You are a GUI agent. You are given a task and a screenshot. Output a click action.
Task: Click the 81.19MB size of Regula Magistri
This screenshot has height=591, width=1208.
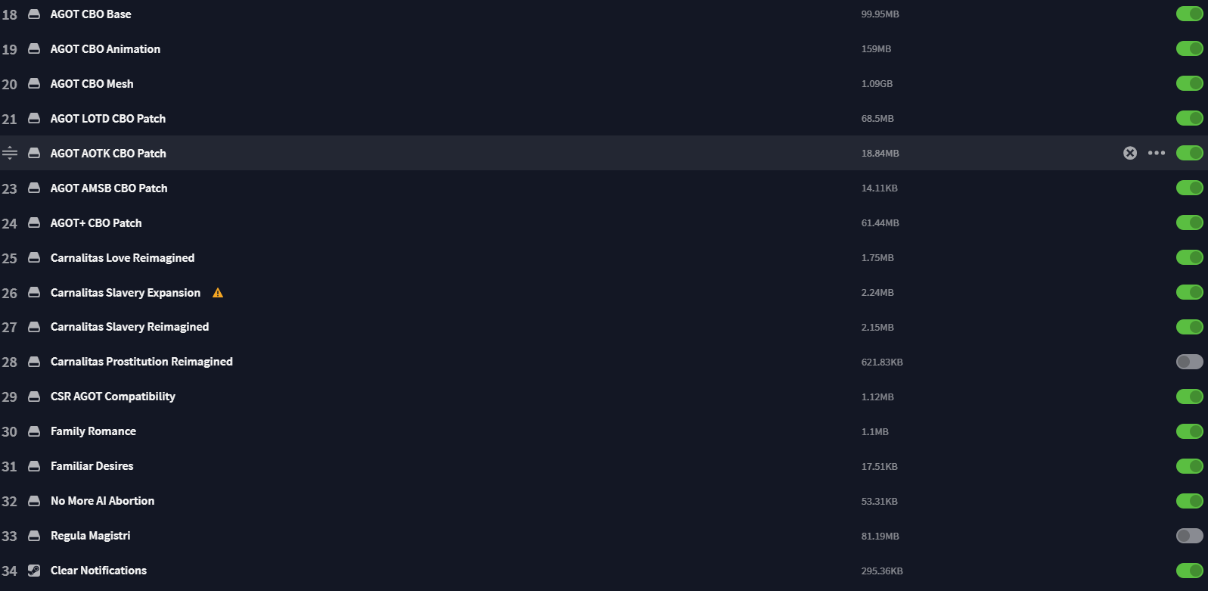[x=880, y=537]
